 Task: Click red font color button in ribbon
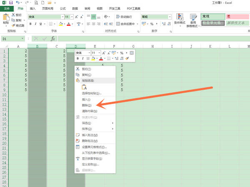tap(69, 24)
